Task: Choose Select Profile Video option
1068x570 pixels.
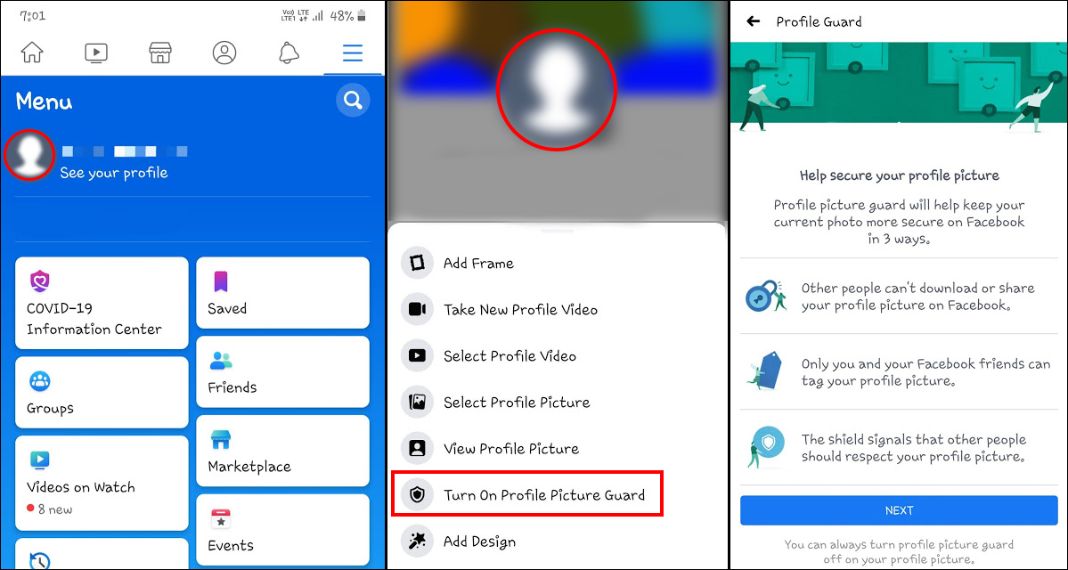Action: tap(557, 355)
